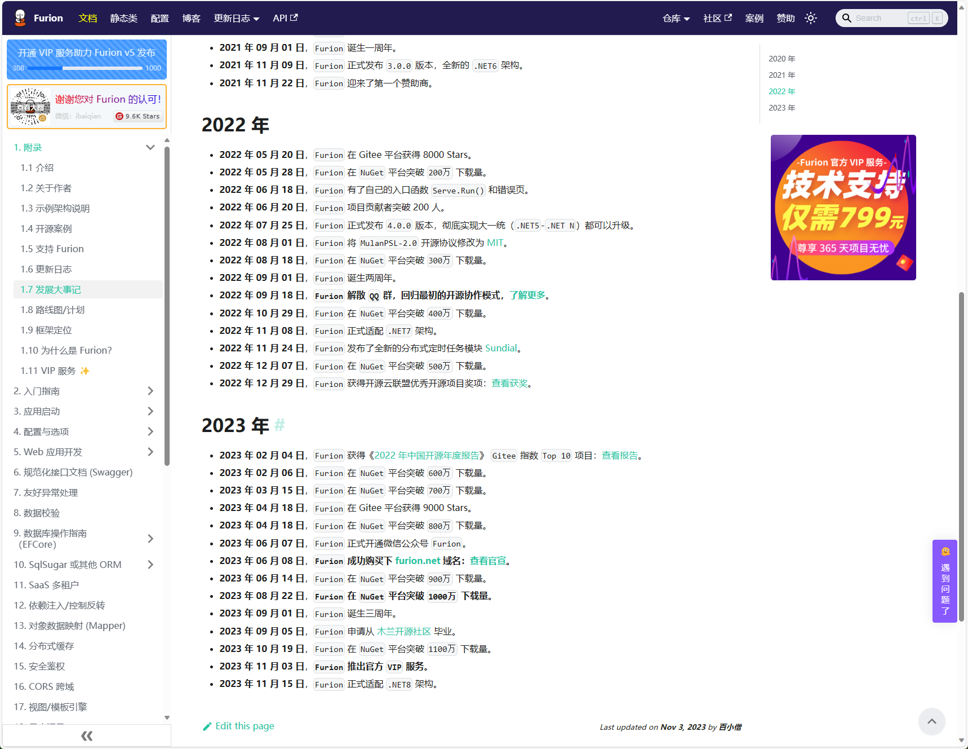Click the Edit this page link
The height and width of the screenshot is (749, 968).
(x=238, y=726)
